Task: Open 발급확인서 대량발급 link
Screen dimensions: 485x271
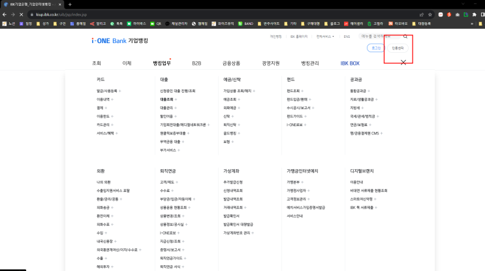Action: 238,224
